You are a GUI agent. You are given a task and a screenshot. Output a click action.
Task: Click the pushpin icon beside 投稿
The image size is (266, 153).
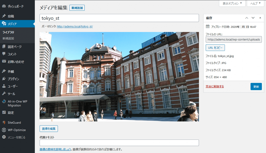(4, 16)
